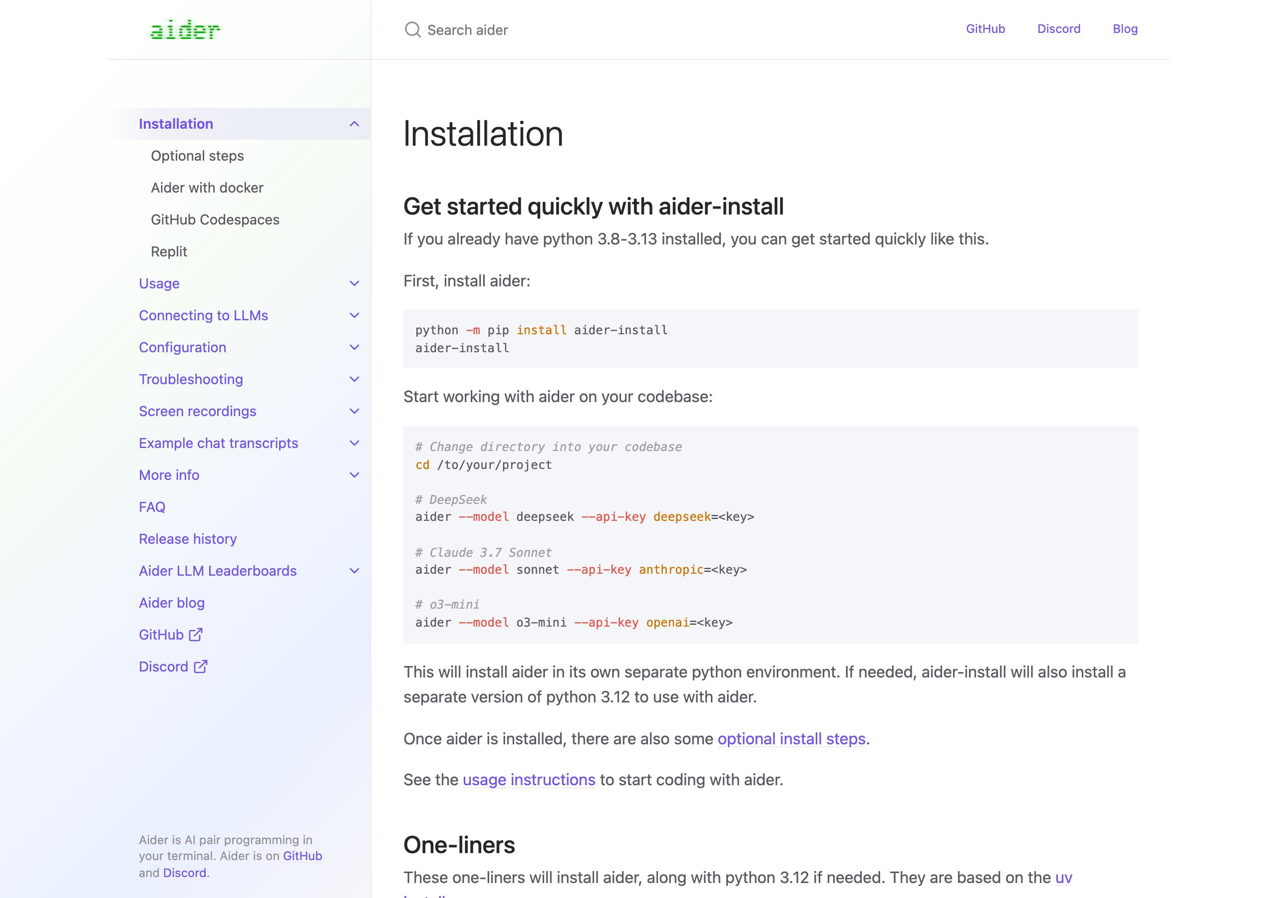Expand the Aider LLM Leaderboards chevron

click(x=354, y=571)
